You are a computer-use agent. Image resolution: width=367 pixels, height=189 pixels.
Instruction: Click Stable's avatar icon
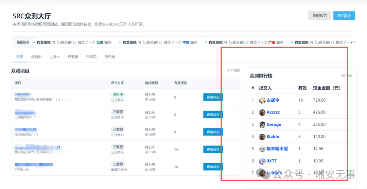tap(262, 137)
